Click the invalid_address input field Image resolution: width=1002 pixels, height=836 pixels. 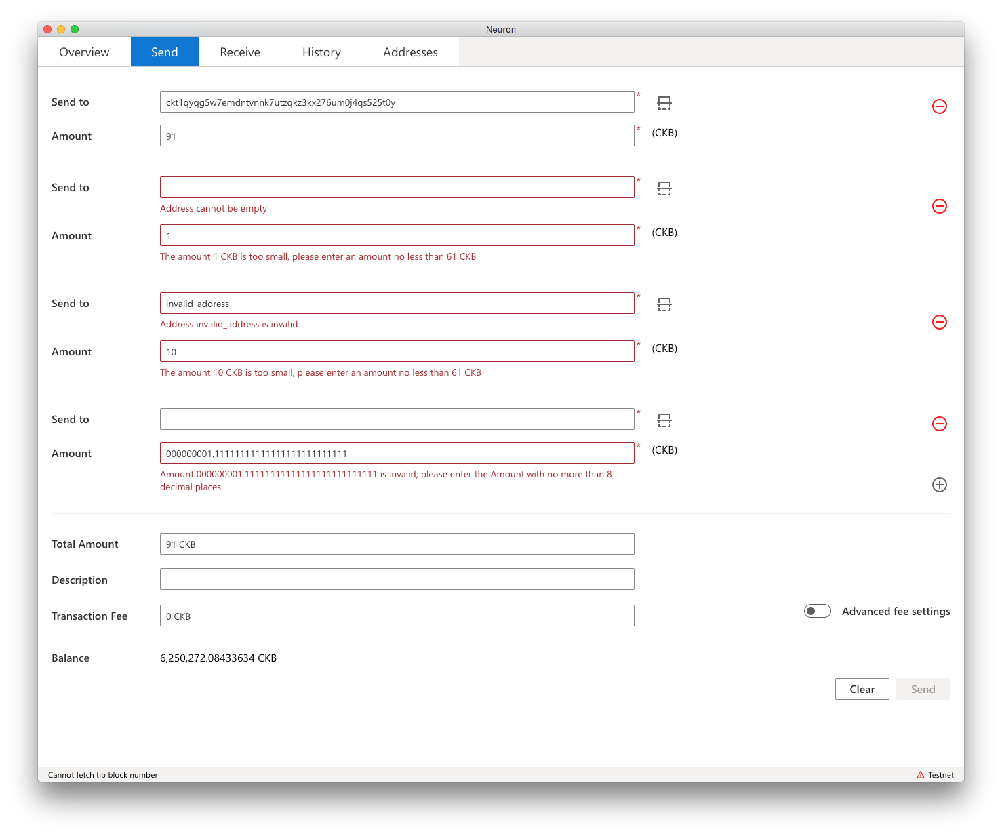tap(397, 303)
